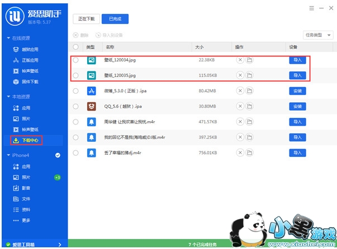Screen dimensions: 337x249
Task: Open folder for 丢了幸福的猪dj.m4r
Action: [249, 152]
